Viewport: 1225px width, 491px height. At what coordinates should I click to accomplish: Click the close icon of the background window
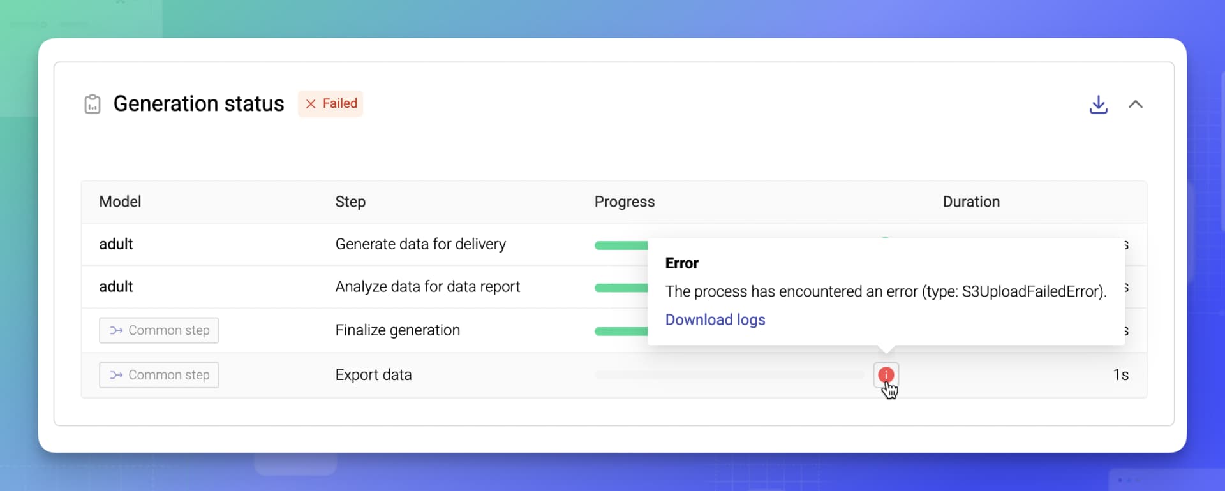(x=121, y=3)
